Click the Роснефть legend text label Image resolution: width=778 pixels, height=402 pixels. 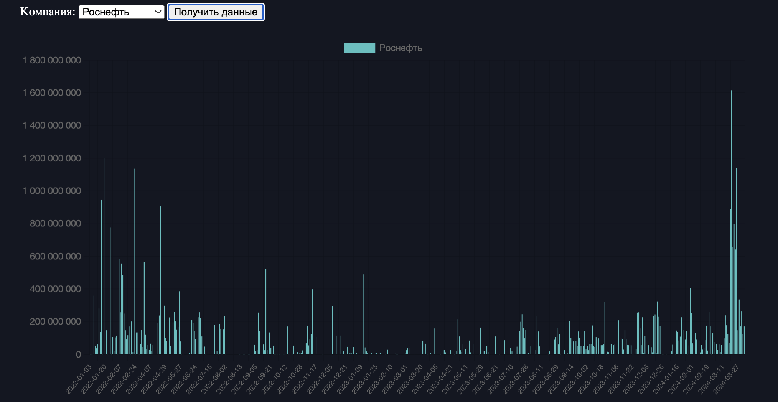click(401, 48)
